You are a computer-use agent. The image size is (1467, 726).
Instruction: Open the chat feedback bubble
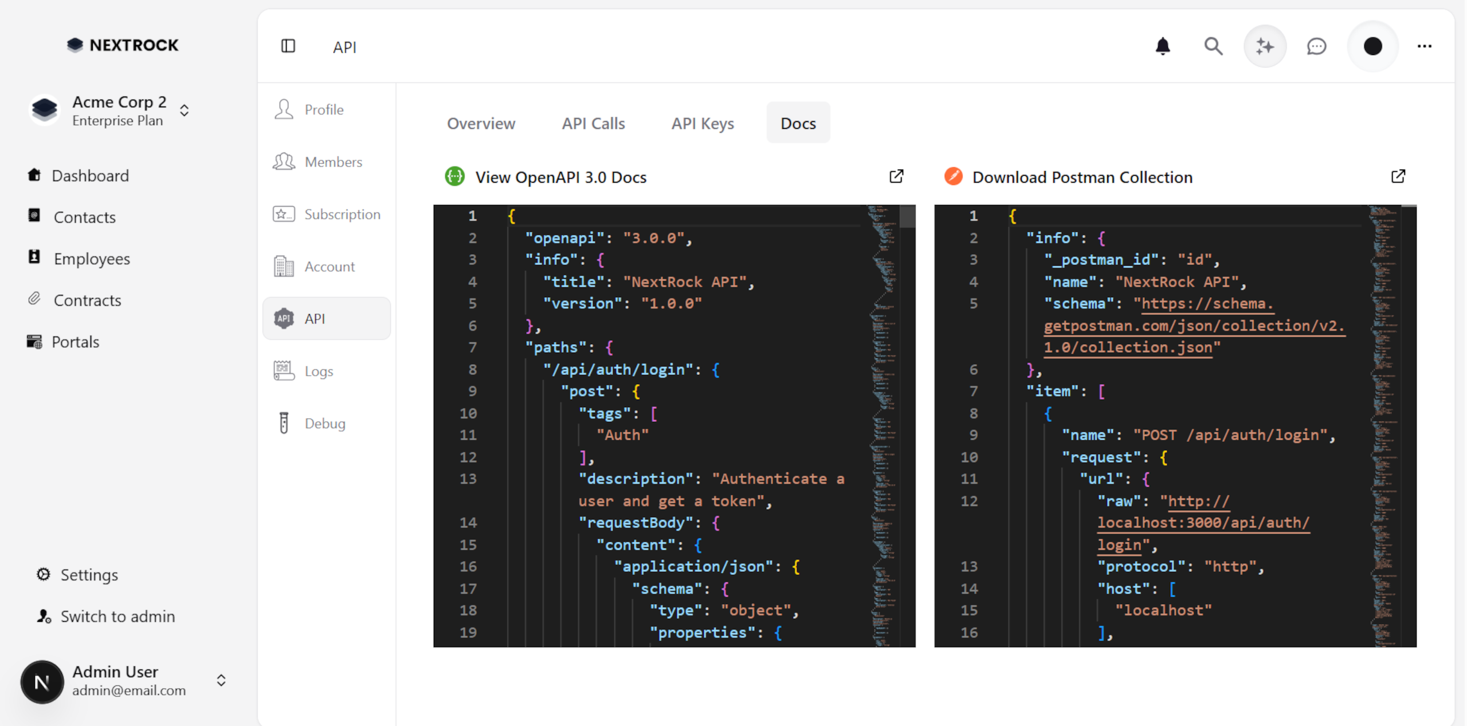(x=1316, y=46)
